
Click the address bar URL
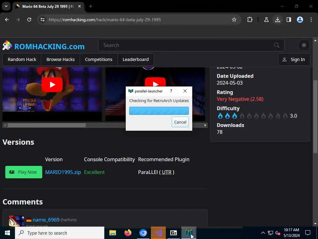pos(105,20)
